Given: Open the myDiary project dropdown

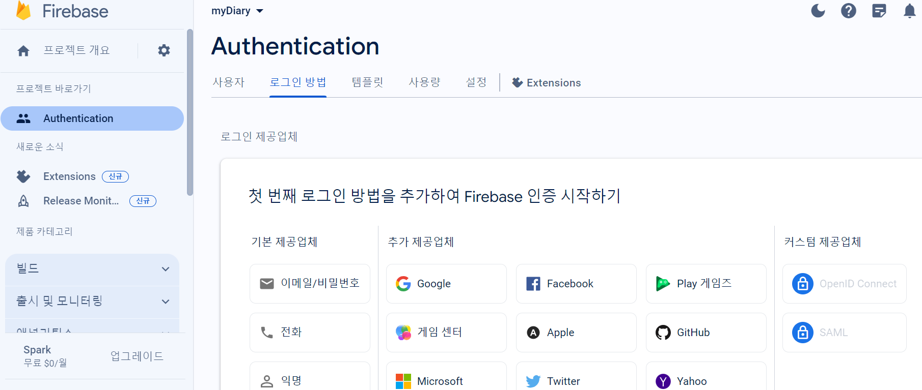Looking at the screenshot, I should (x=237, y=11).
